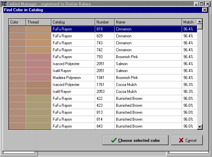Click the scrollbar up arrow

(200, 21)
